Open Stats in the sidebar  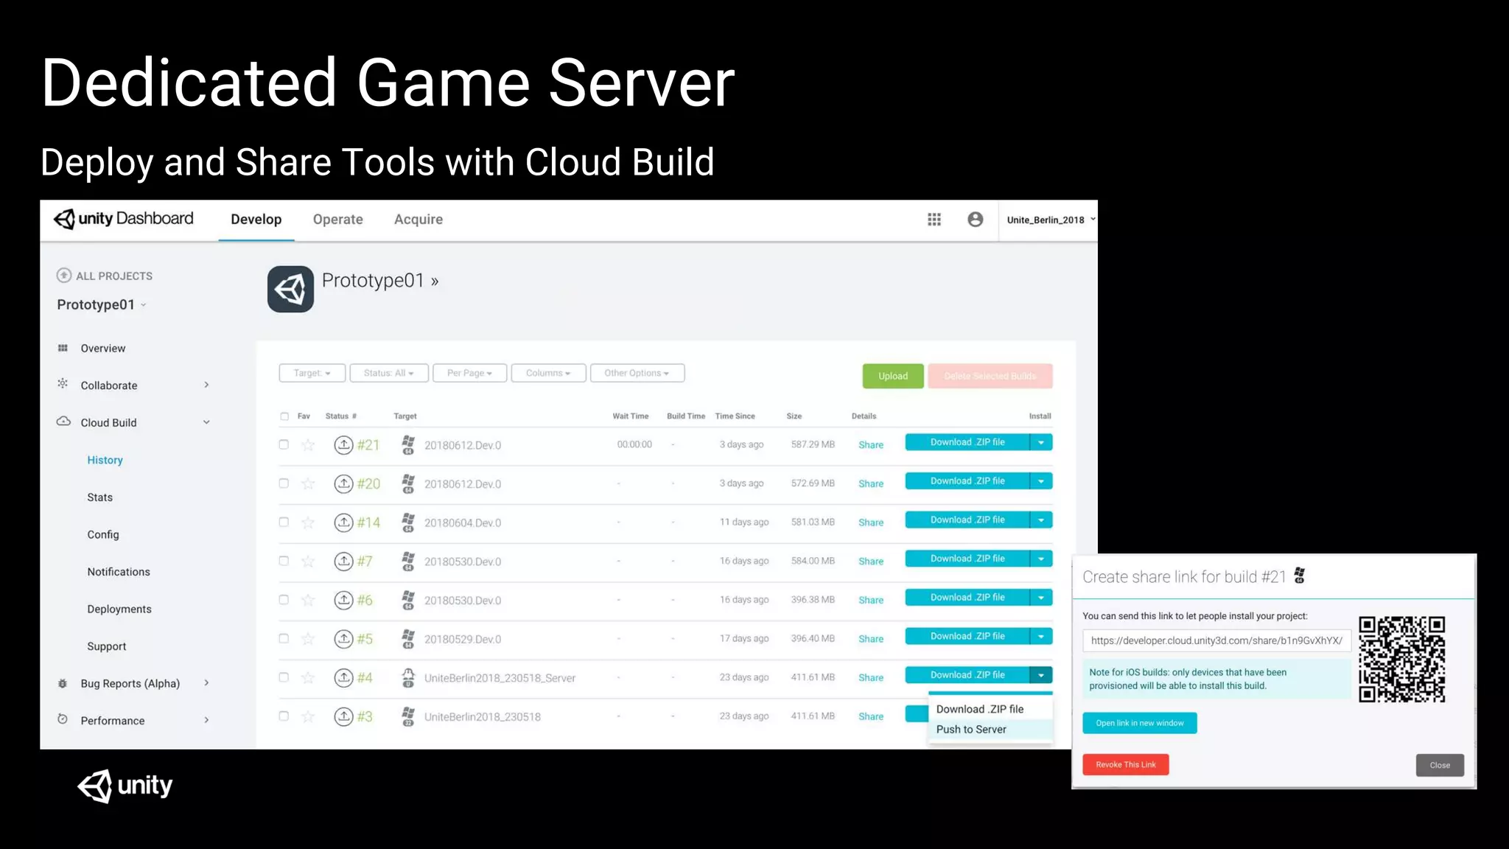(x=100, y=497)
